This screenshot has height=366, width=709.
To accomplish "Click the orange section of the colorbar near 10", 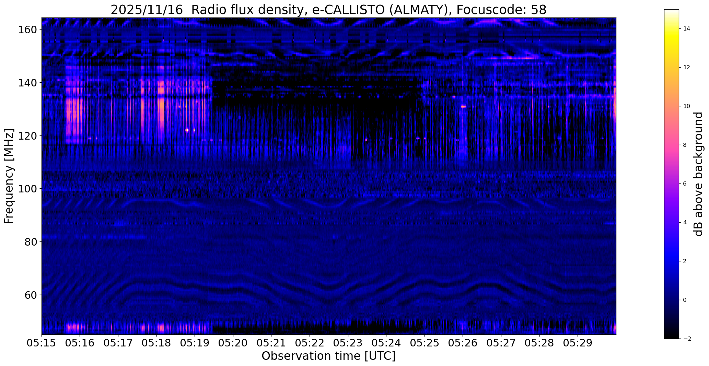I will pyautogui.click(x=672, y=106).
